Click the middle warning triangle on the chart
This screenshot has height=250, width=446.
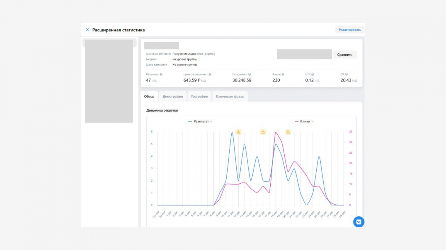click(263, 132)
